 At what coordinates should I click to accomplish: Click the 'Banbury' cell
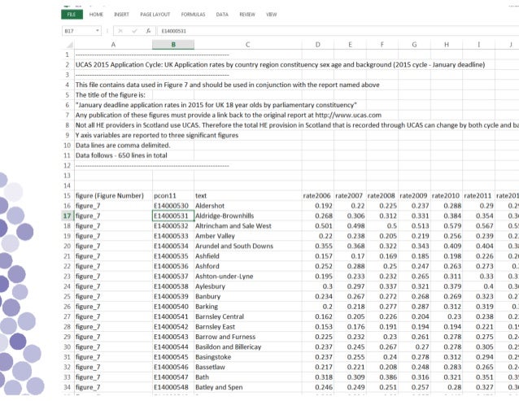[x=247, y=296]
